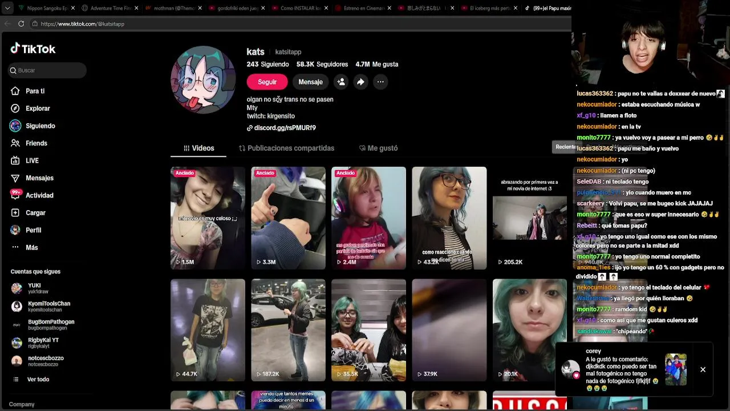Click kats profile avatar
The height and width of the screenshot is (411, 730).
click(203, 80)
